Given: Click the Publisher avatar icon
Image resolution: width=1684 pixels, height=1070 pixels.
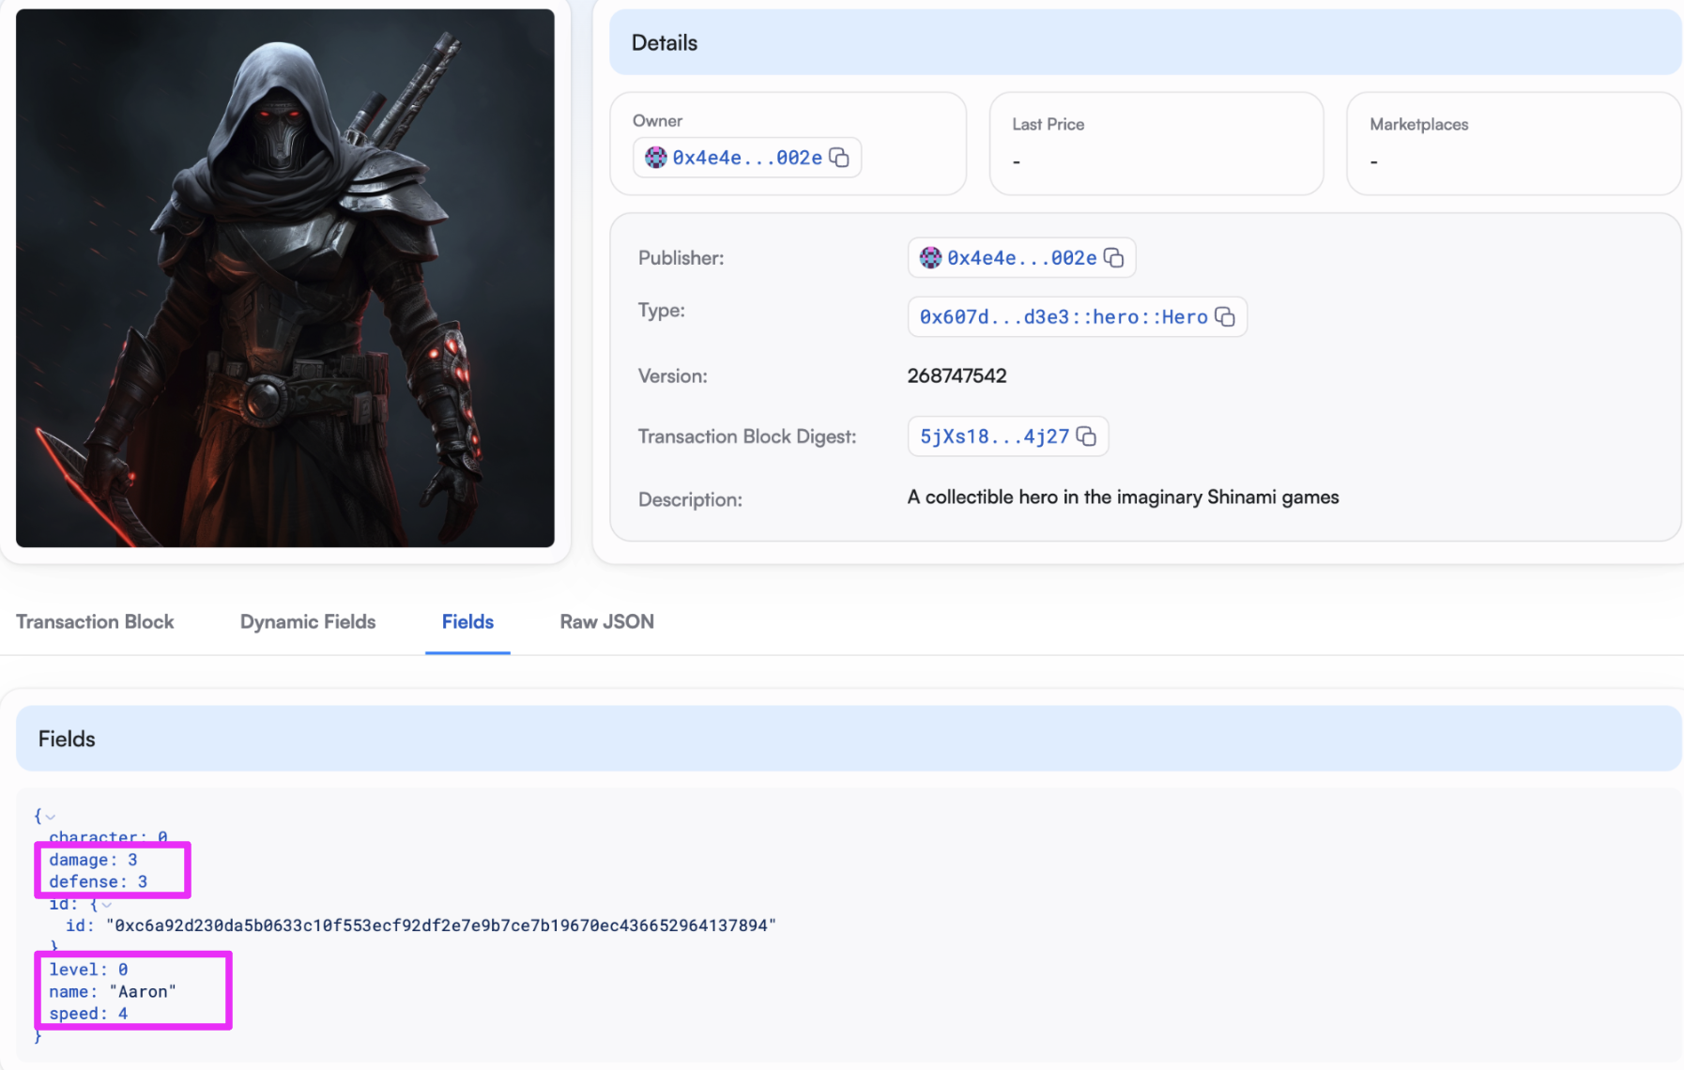Looking at the screenshot, I should (x=930, y=258).
